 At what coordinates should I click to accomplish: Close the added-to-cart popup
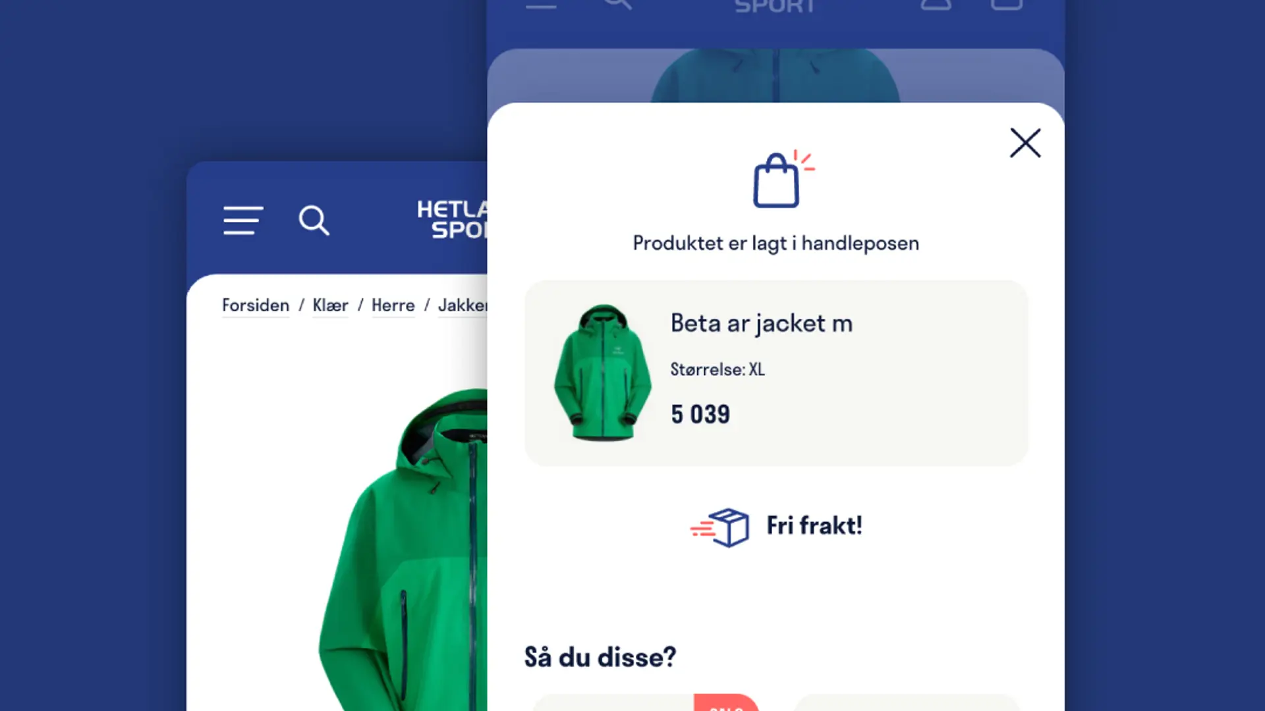pos(1025,143)
